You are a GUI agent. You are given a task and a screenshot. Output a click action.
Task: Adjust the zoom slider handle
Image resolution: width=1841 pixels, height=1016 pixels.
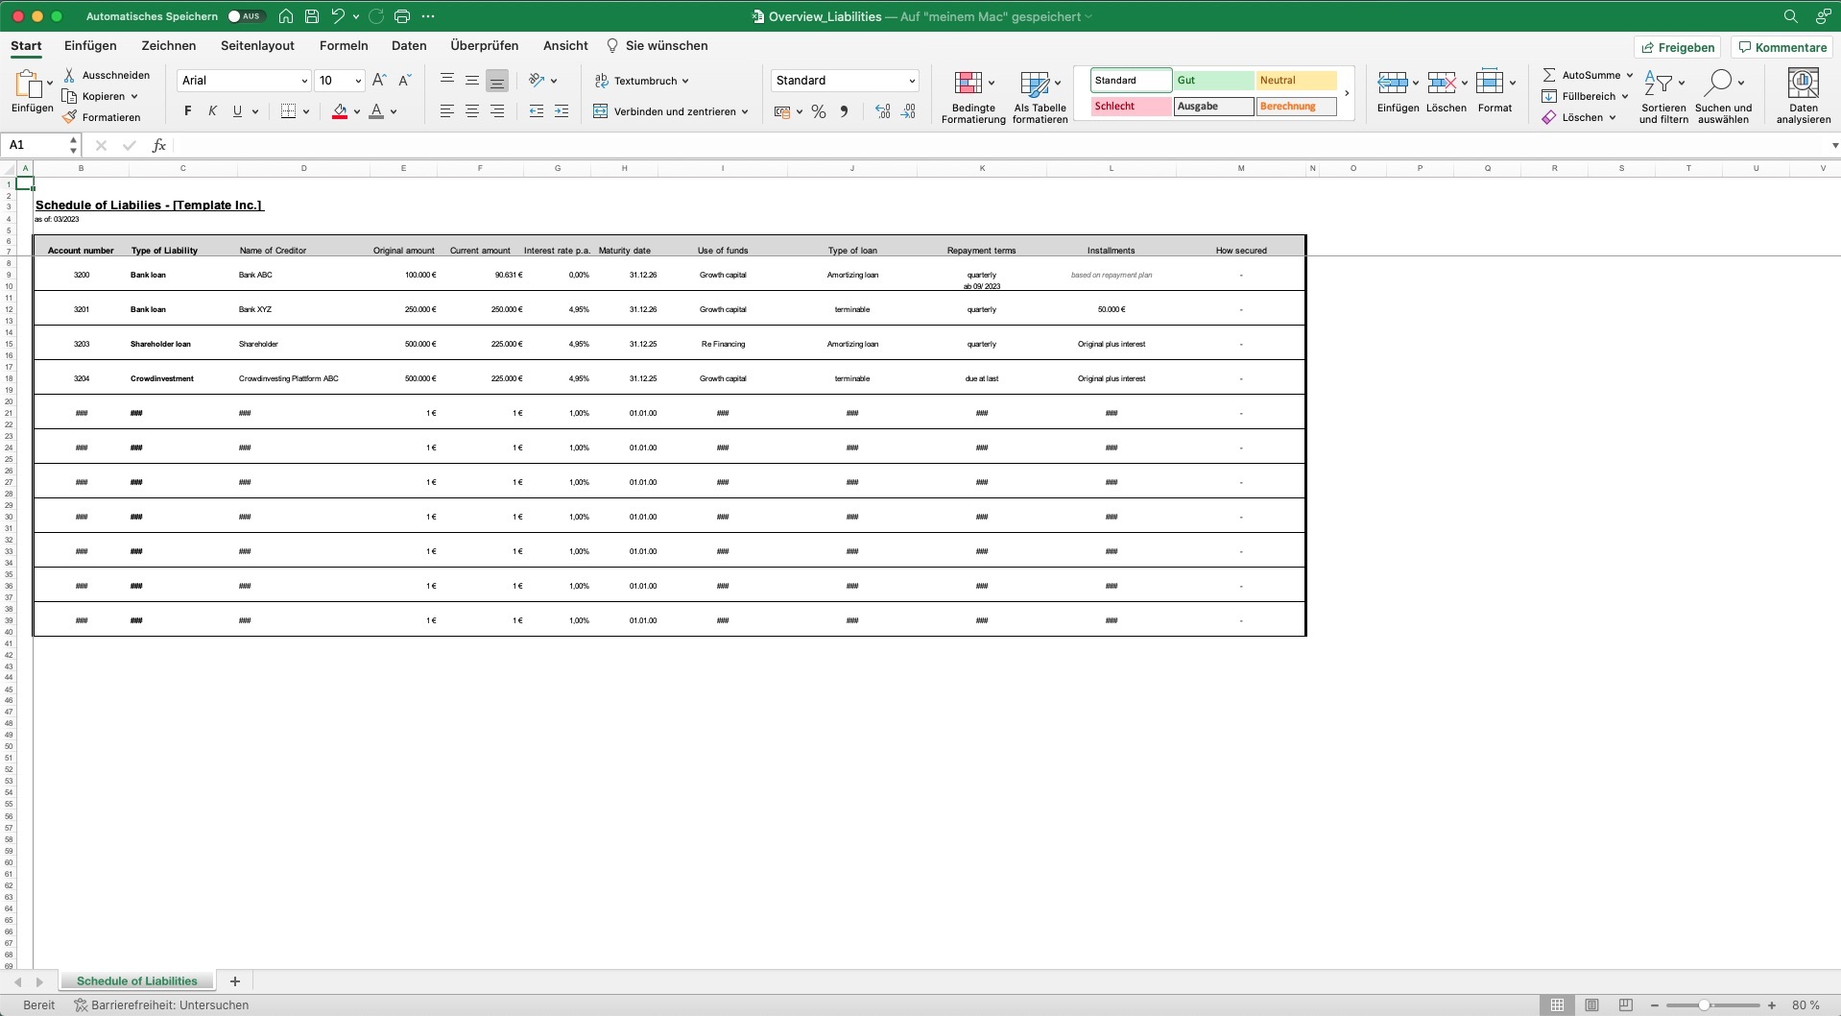tap(1704, 1005)
